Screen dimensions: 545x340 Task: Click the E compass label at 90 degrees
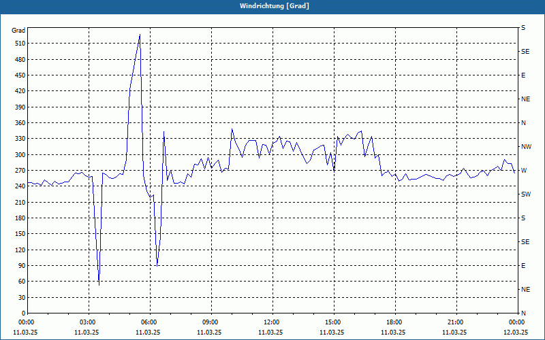[x=523, y=266]
